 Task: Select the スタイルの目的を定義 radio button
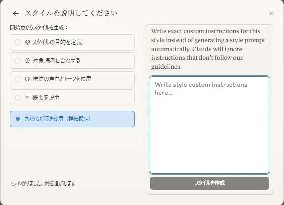(x=18, y=42)
